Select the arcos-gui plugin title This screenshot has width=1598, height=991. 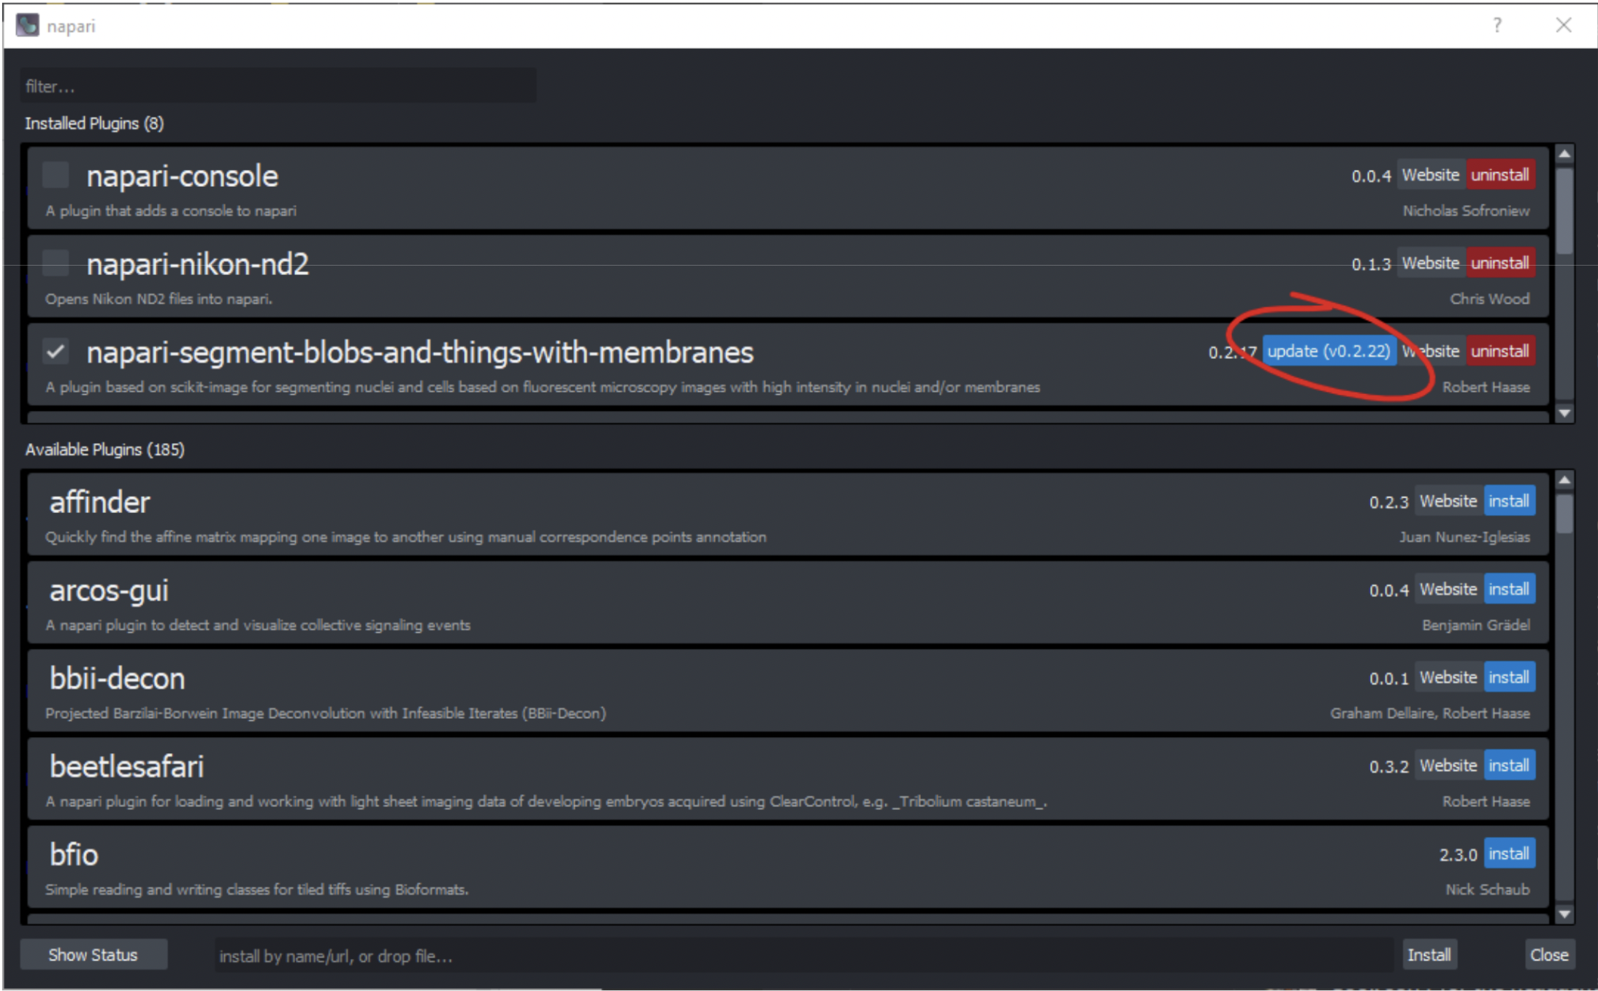[109, 591]
